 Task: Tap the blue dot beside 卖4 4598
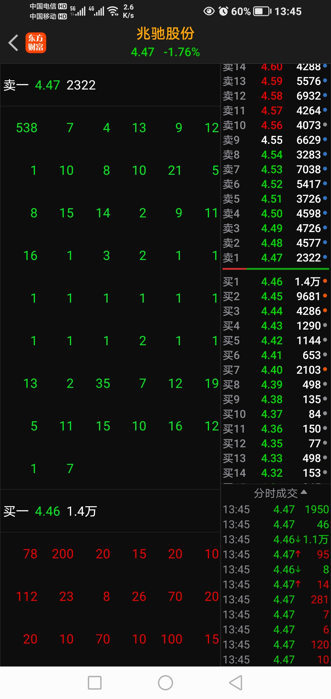[x=325, y=213]
